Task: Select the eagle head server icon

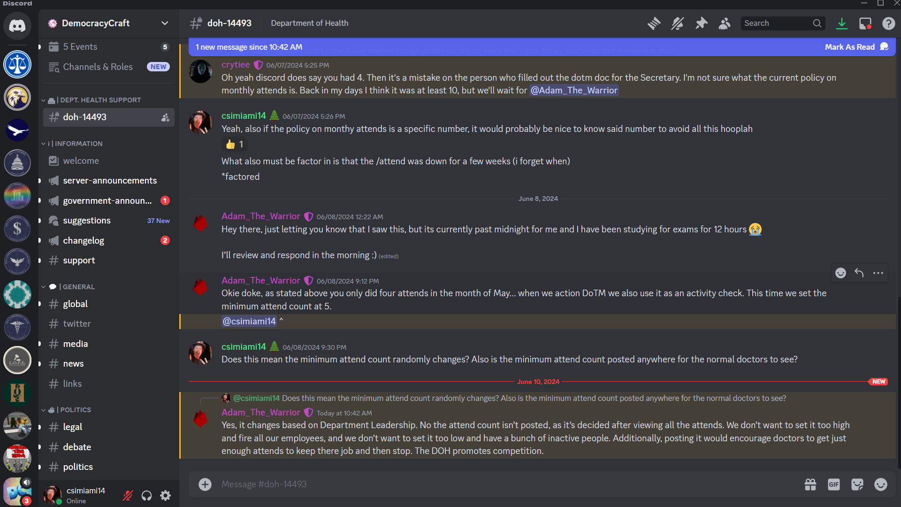Action: coord(17,97)
